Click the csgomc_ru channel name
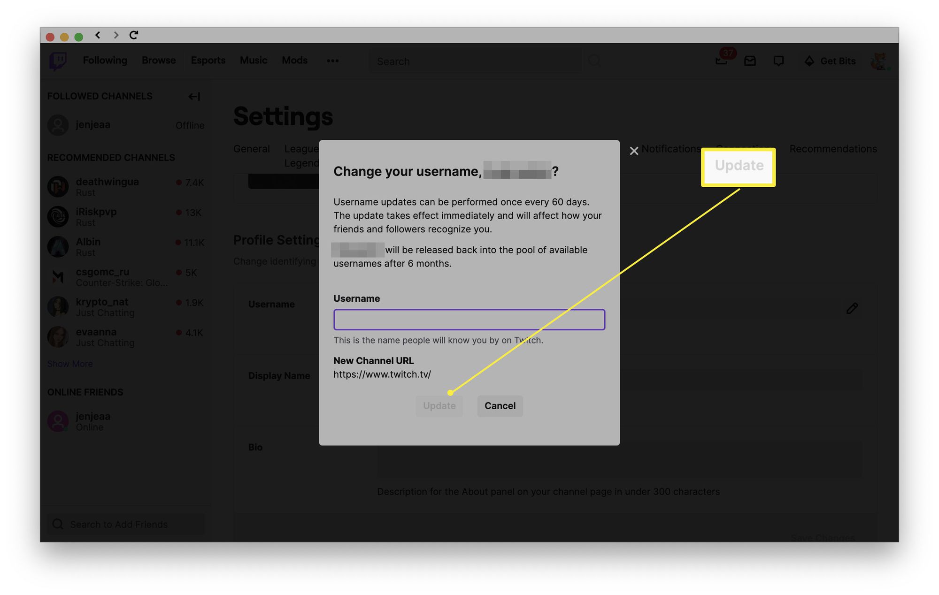Screen dimensions: 939x595 pos(102,272)
